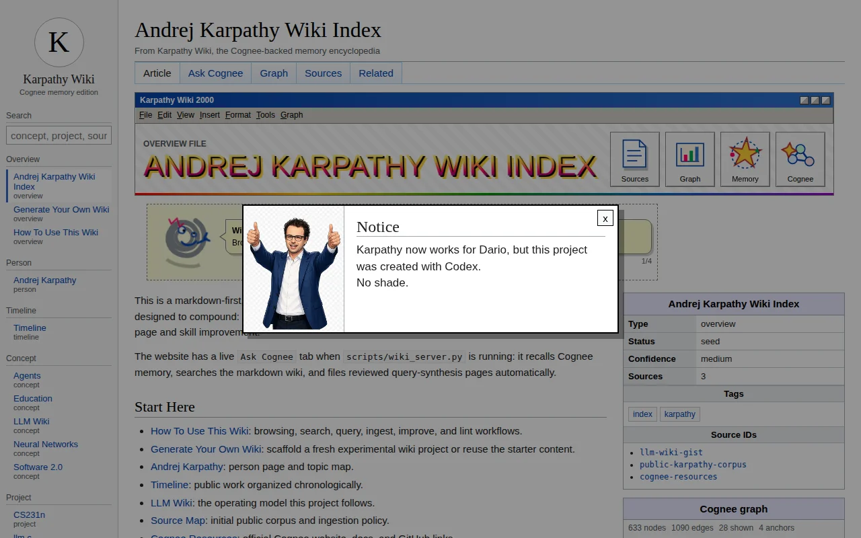
Task: Click the Karpathy Wiki 2000 minimize button
Action: 804,100
